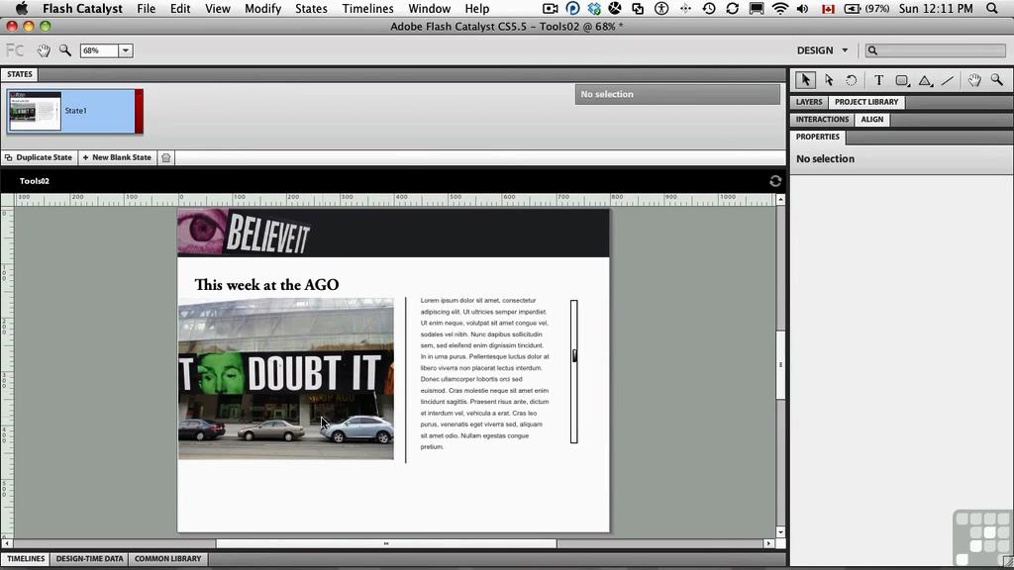
Task: Open the DESIGN-TIME DATA tab
Action: [x=89, y=559]
